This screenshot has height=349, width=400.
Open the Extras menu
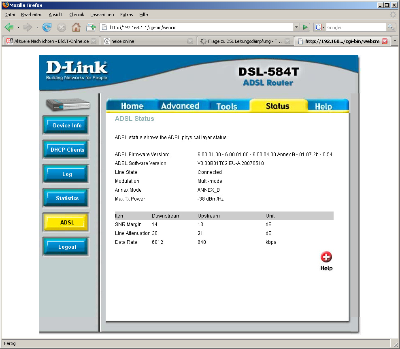pyautogui.click(x=127, y=15)
